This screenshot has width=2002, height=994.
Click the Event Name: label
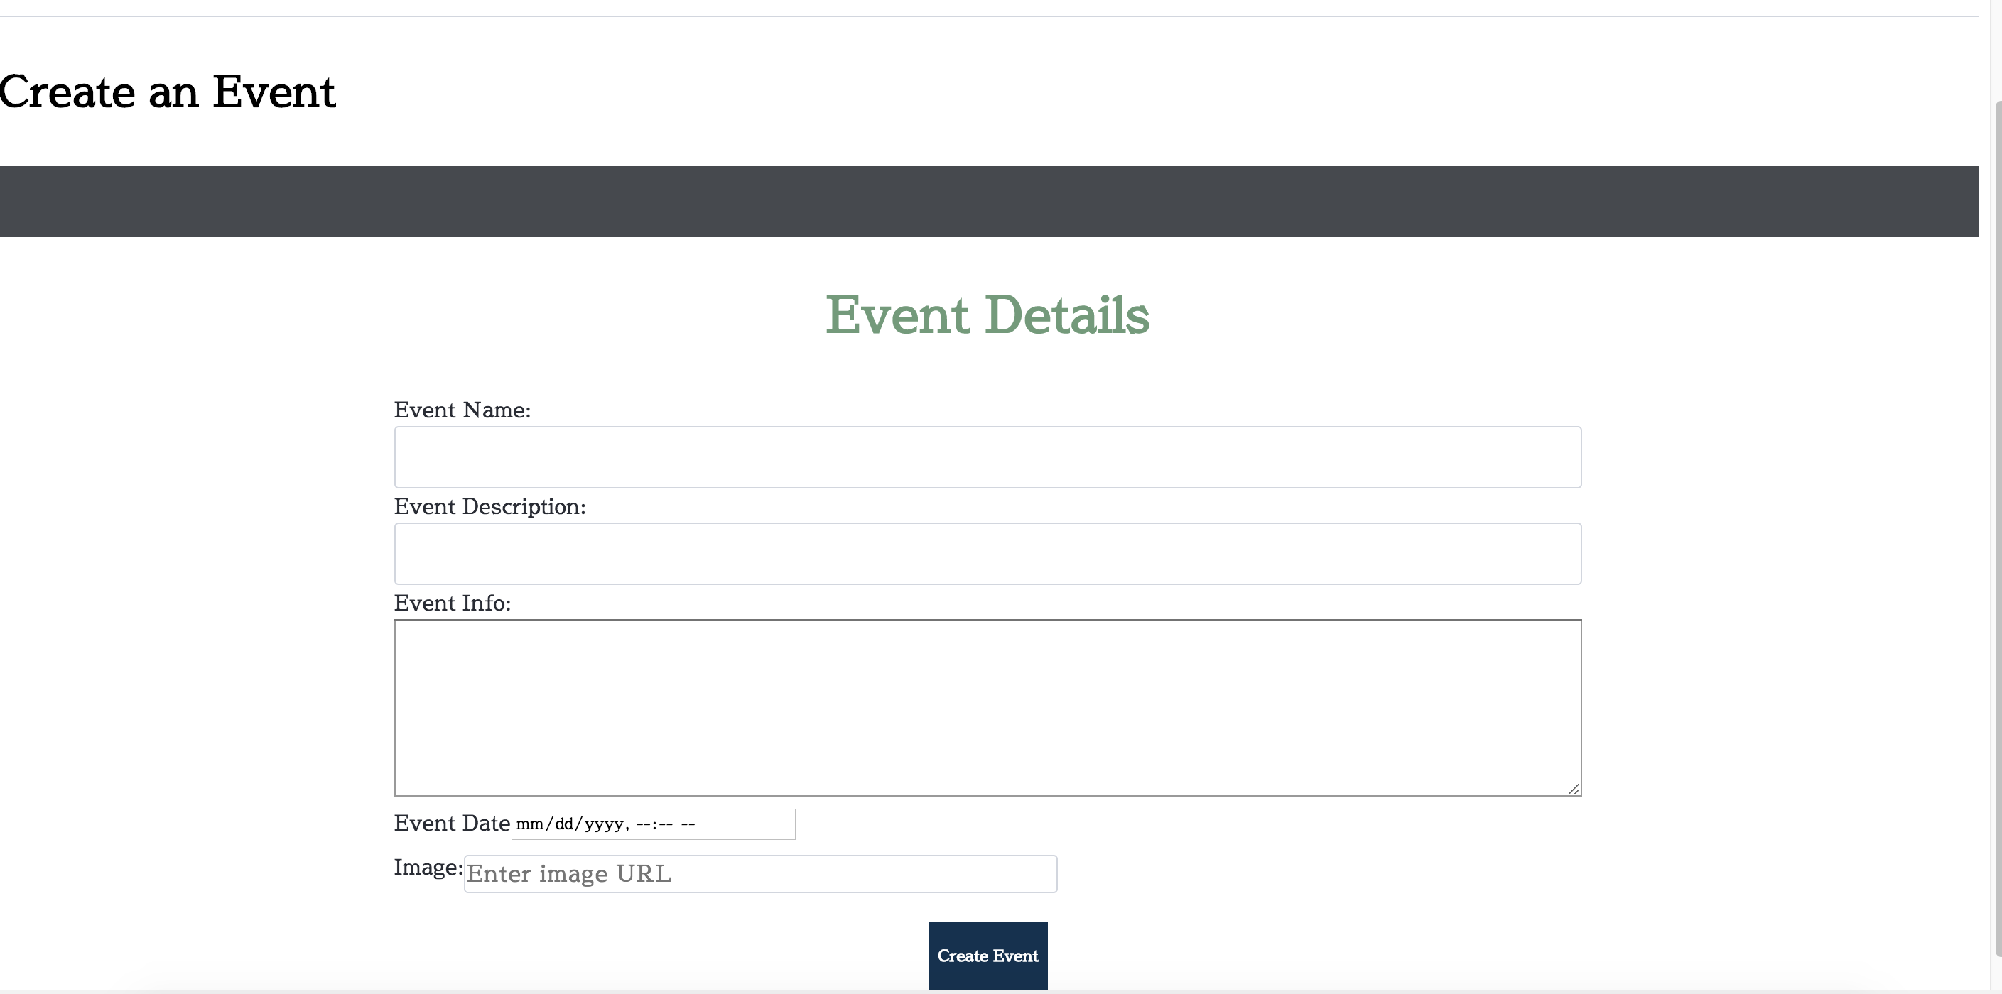click(x=462, y=410)
